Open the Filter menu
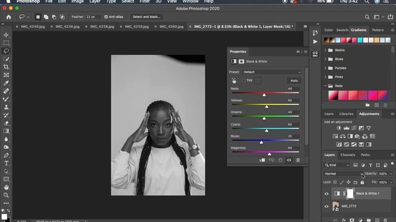The image size is (396, 222). click(145, 1)
